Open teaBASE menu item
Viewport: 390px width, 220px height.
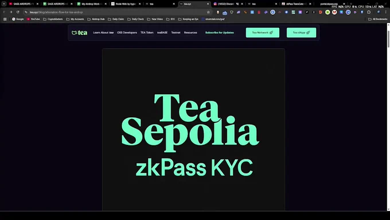[x=162, y=33]
